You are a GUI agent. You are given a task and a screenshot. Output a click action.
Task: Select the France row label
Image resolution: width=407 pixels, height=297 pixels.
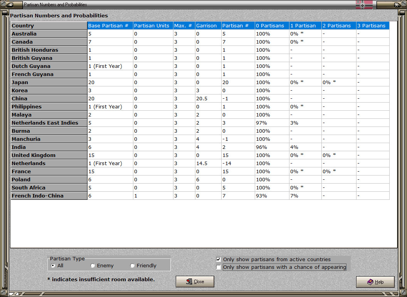(x=49, y=172)
